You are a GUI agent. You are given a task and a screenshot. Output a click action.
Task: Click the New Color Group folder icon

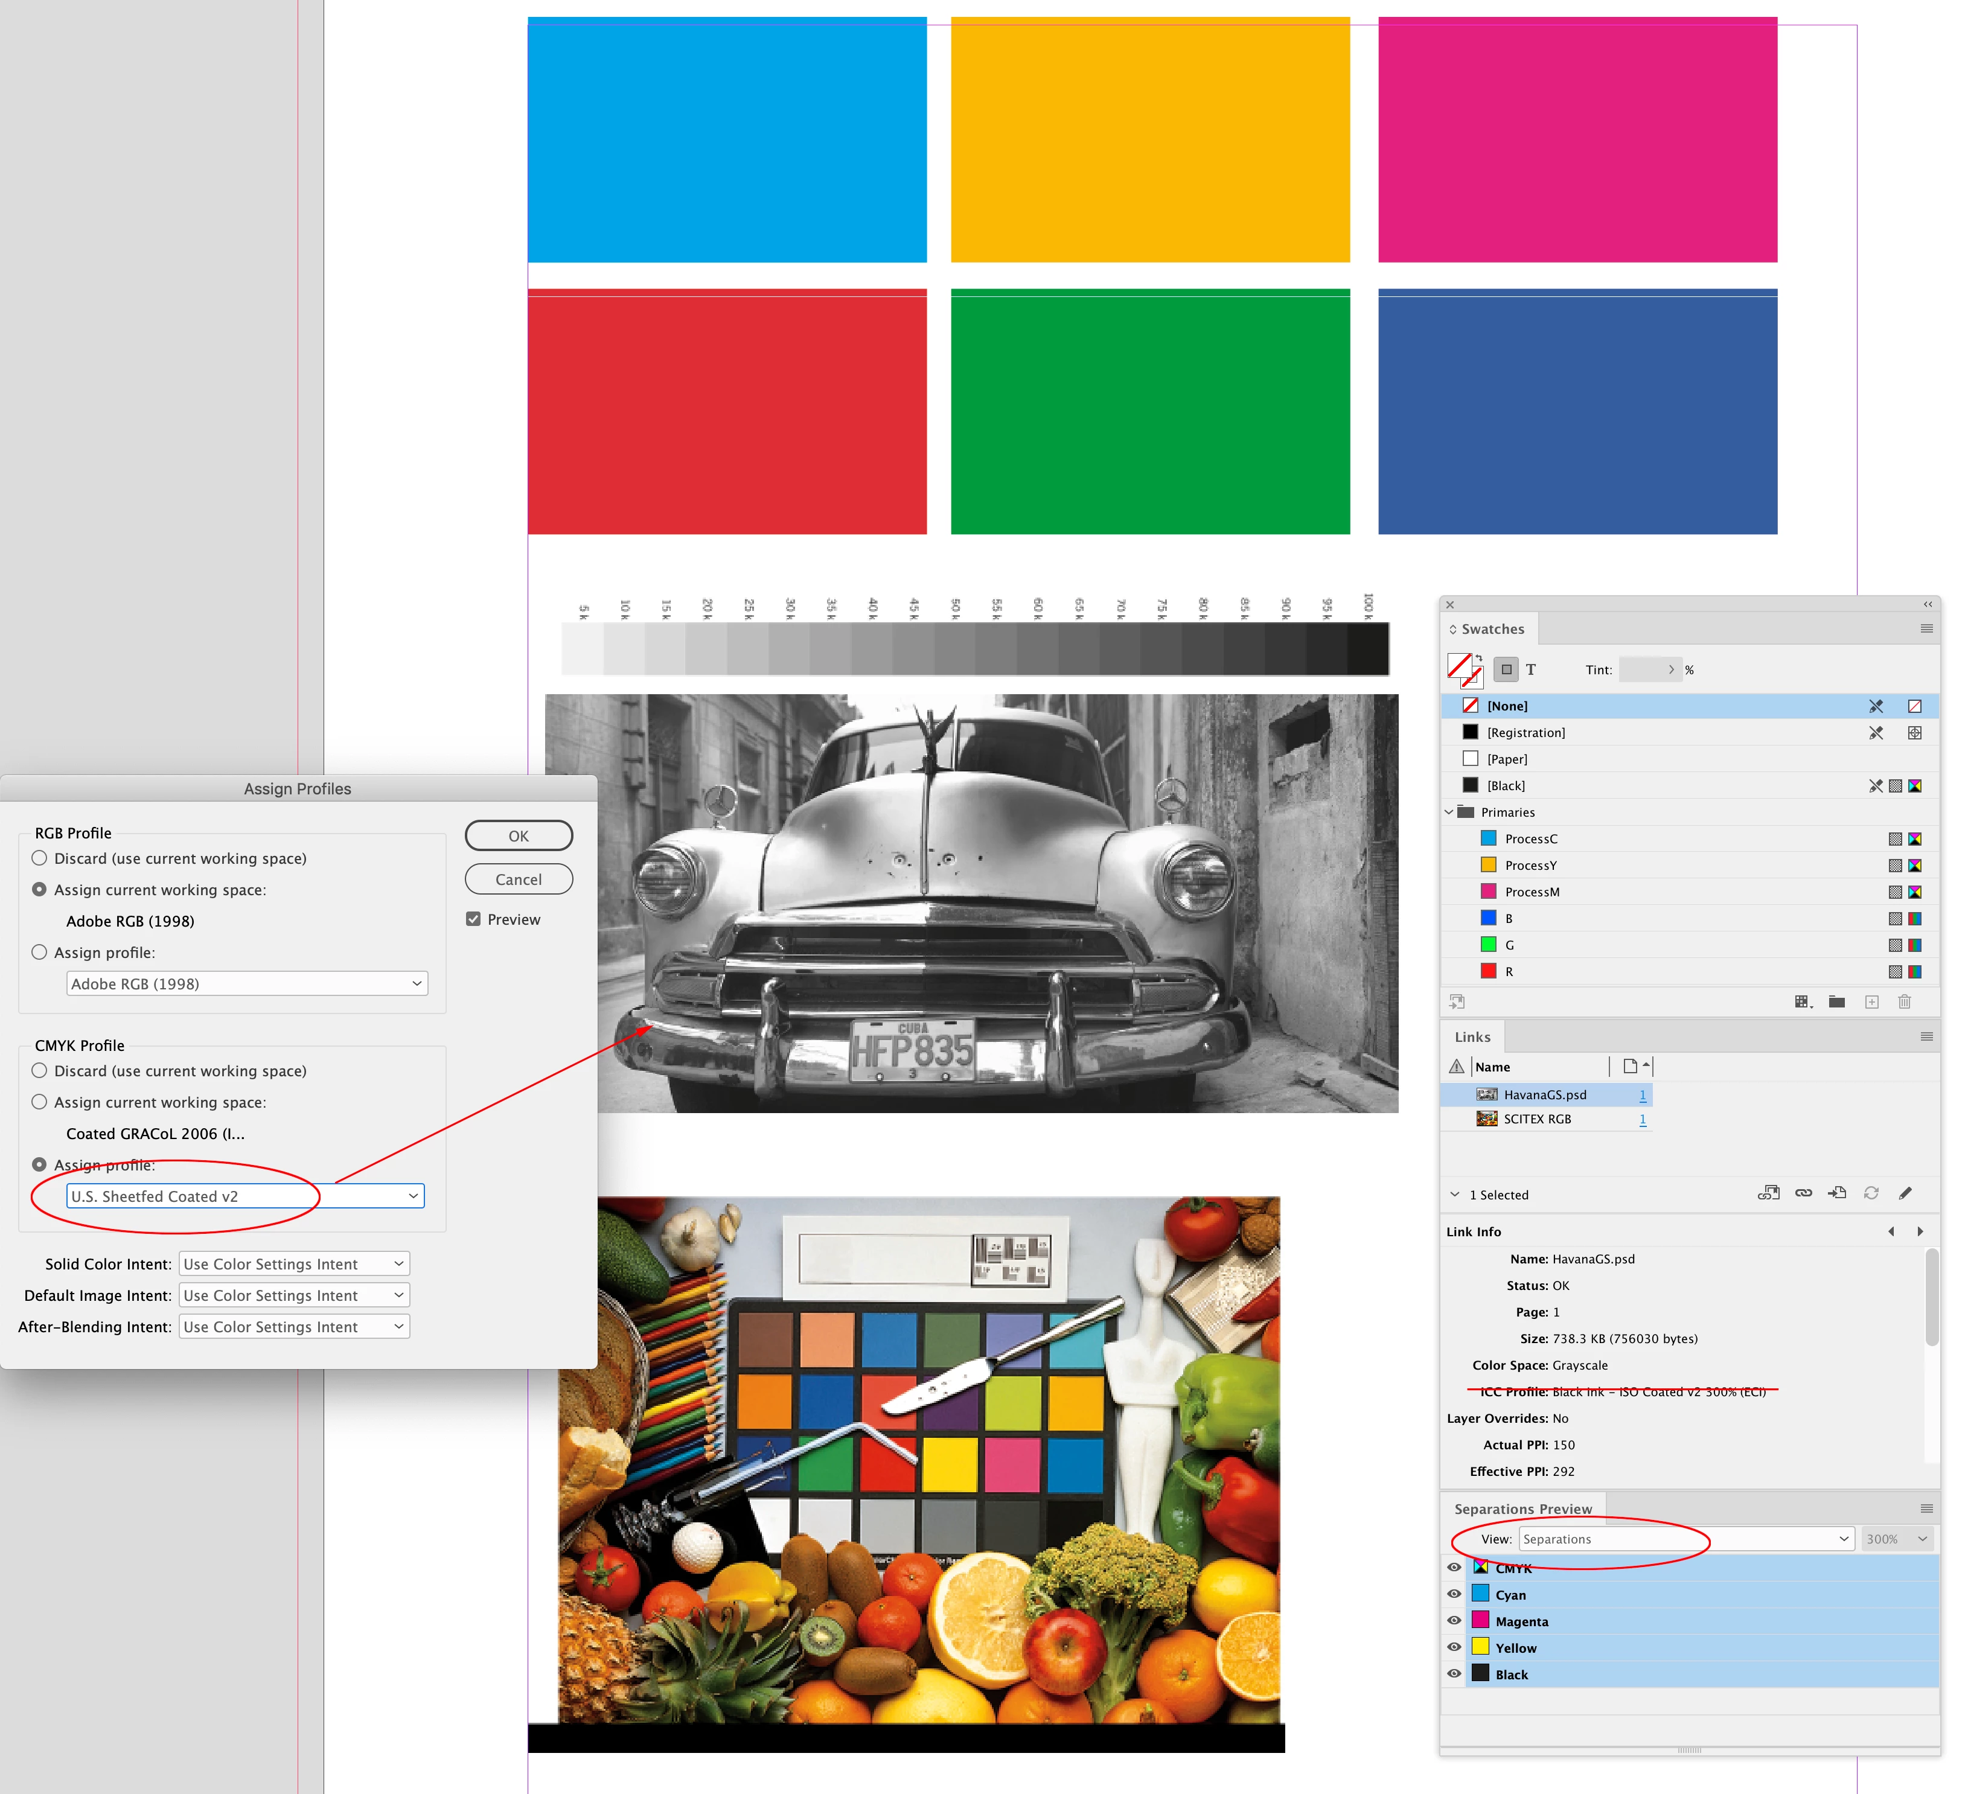click(1836, 1001)
